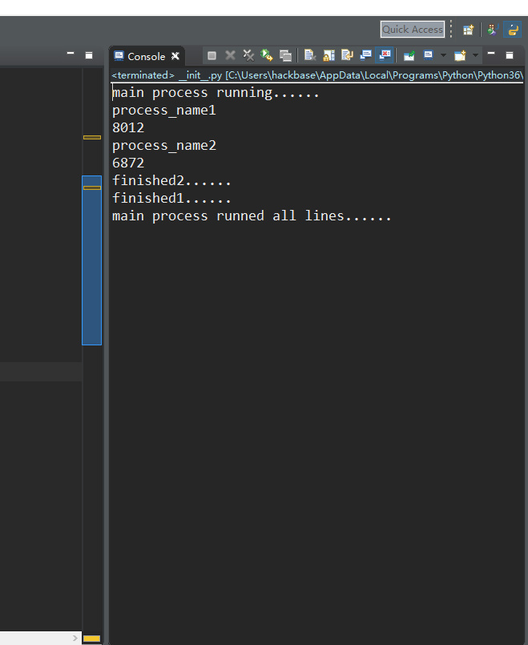The height and width of the screenshot is (645, 528).
Task: Click the overlapping gray windows icon
Action: pos(285,55)
